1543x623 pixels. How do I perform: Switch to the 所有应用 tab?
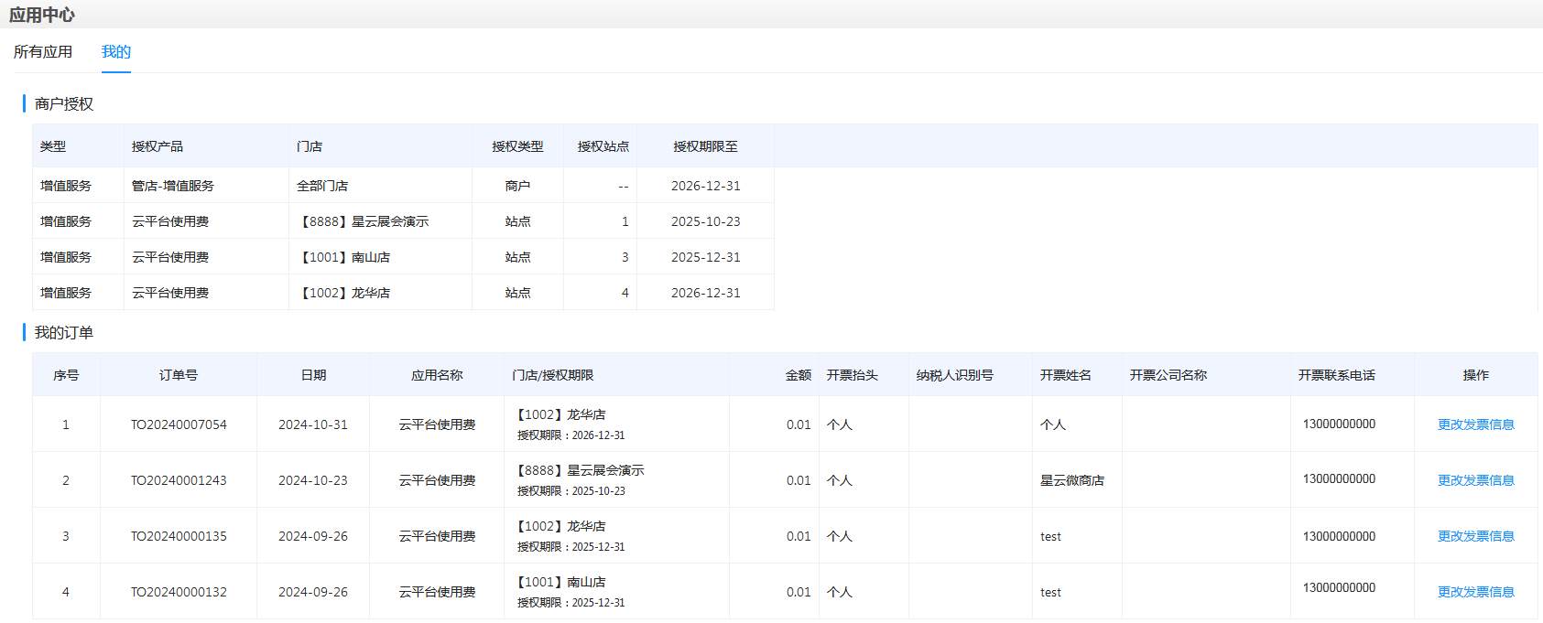[43, 52]
